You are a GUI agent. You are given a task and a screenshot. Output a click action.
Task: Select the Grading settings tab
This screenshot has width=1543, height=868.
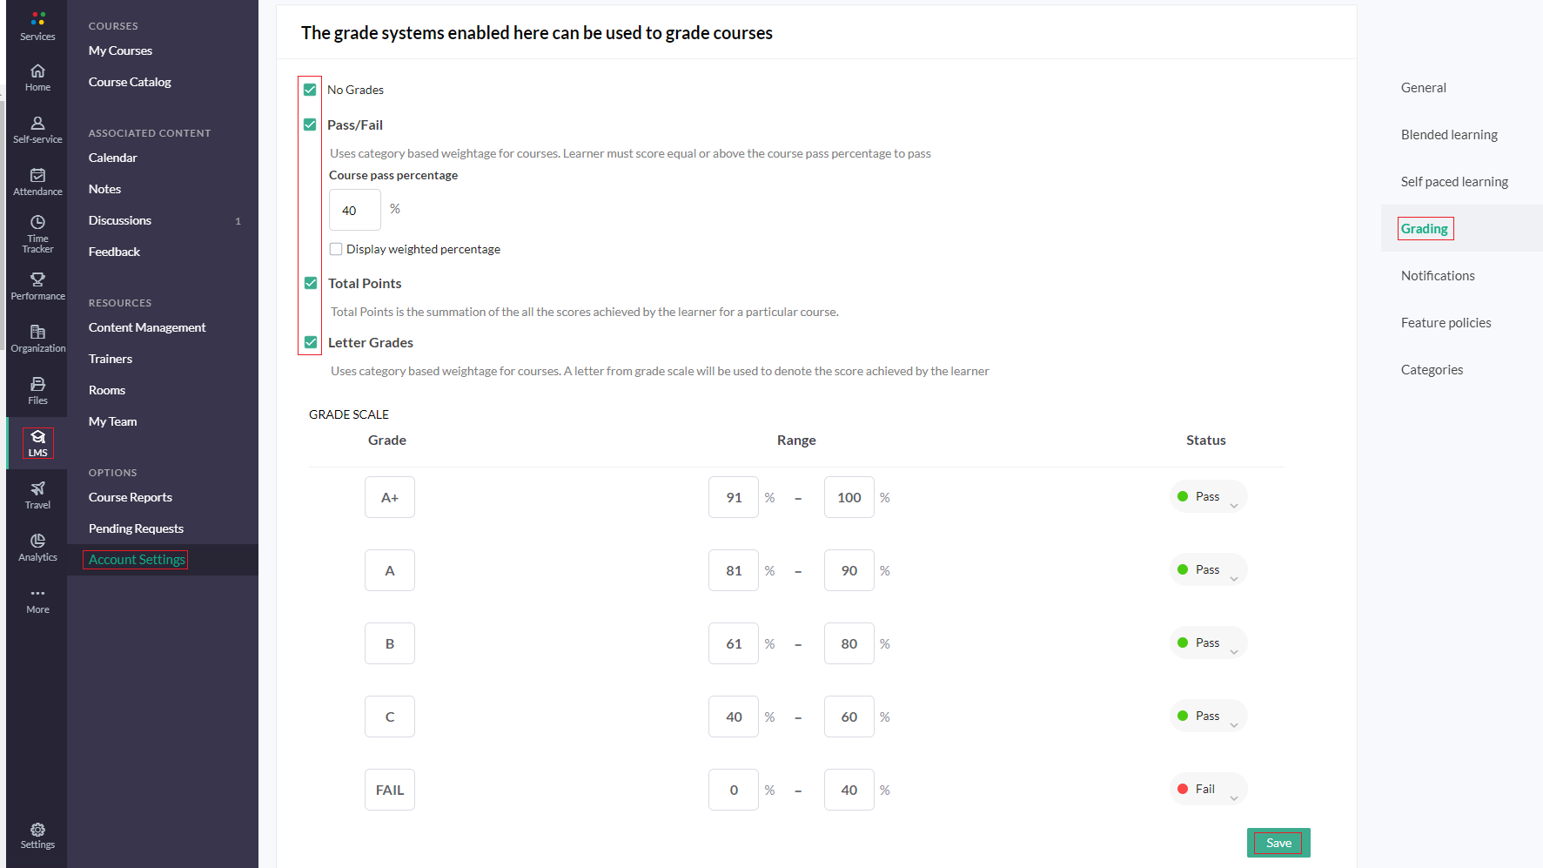1425,229
